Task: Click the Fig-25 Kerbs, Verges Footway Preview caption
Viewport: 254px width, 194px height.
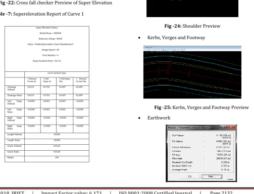Action: click(x=201, y=108)
